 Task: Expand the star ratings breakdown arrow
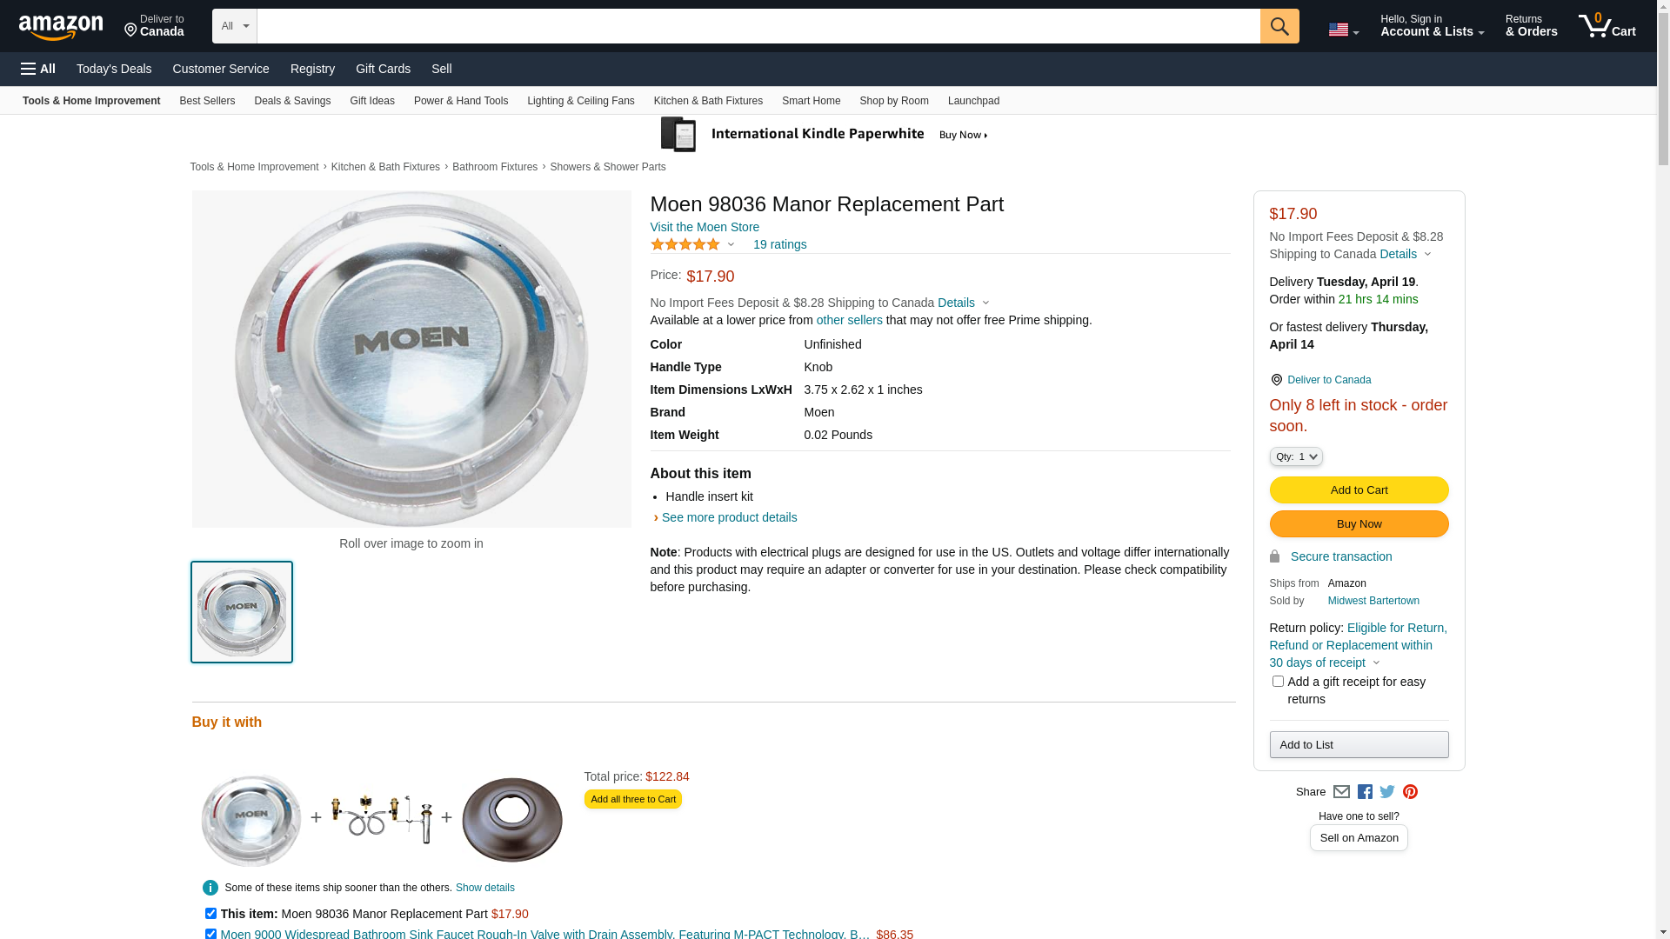[x=731, y=245]
